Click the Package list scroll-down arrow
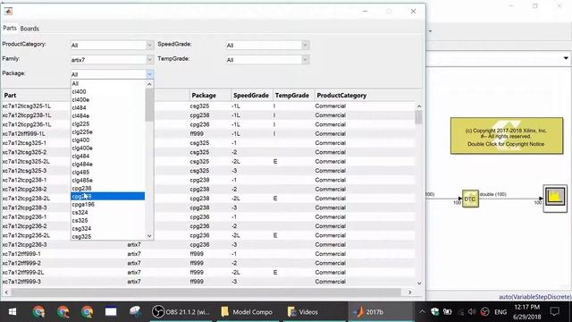572x322 pixels. [x=149, y=236]
